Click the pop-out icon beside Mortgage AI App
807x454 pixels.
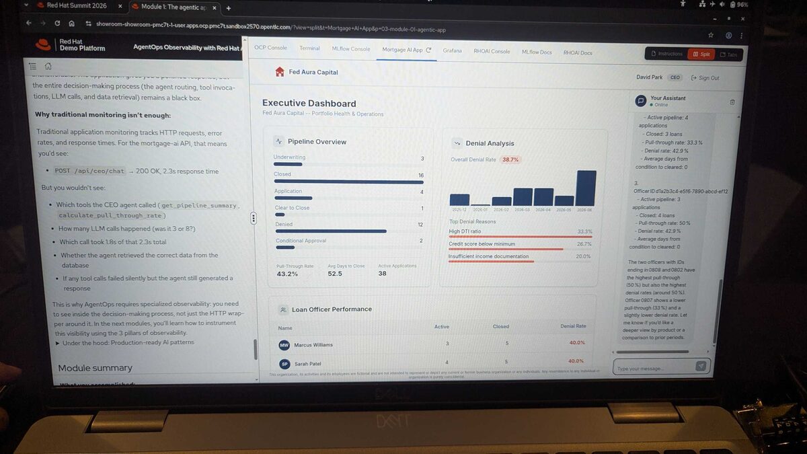tap(428, 50)
